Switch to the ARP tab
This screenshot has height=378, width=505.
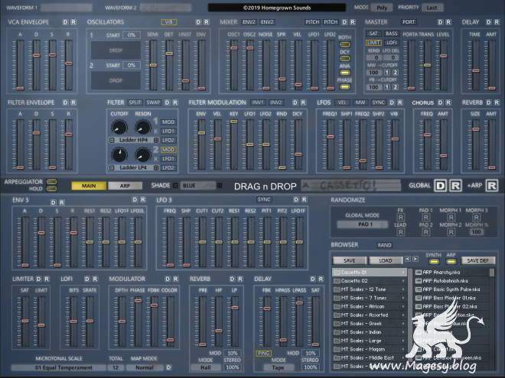[x=125, y=186]
